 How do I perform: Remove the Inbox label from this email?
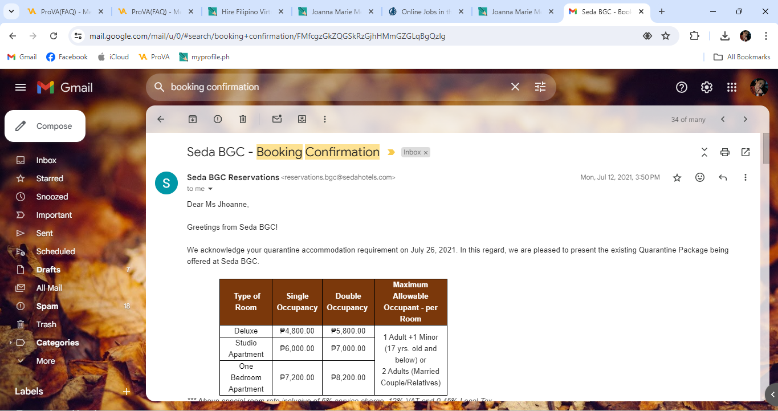point(426,153)
